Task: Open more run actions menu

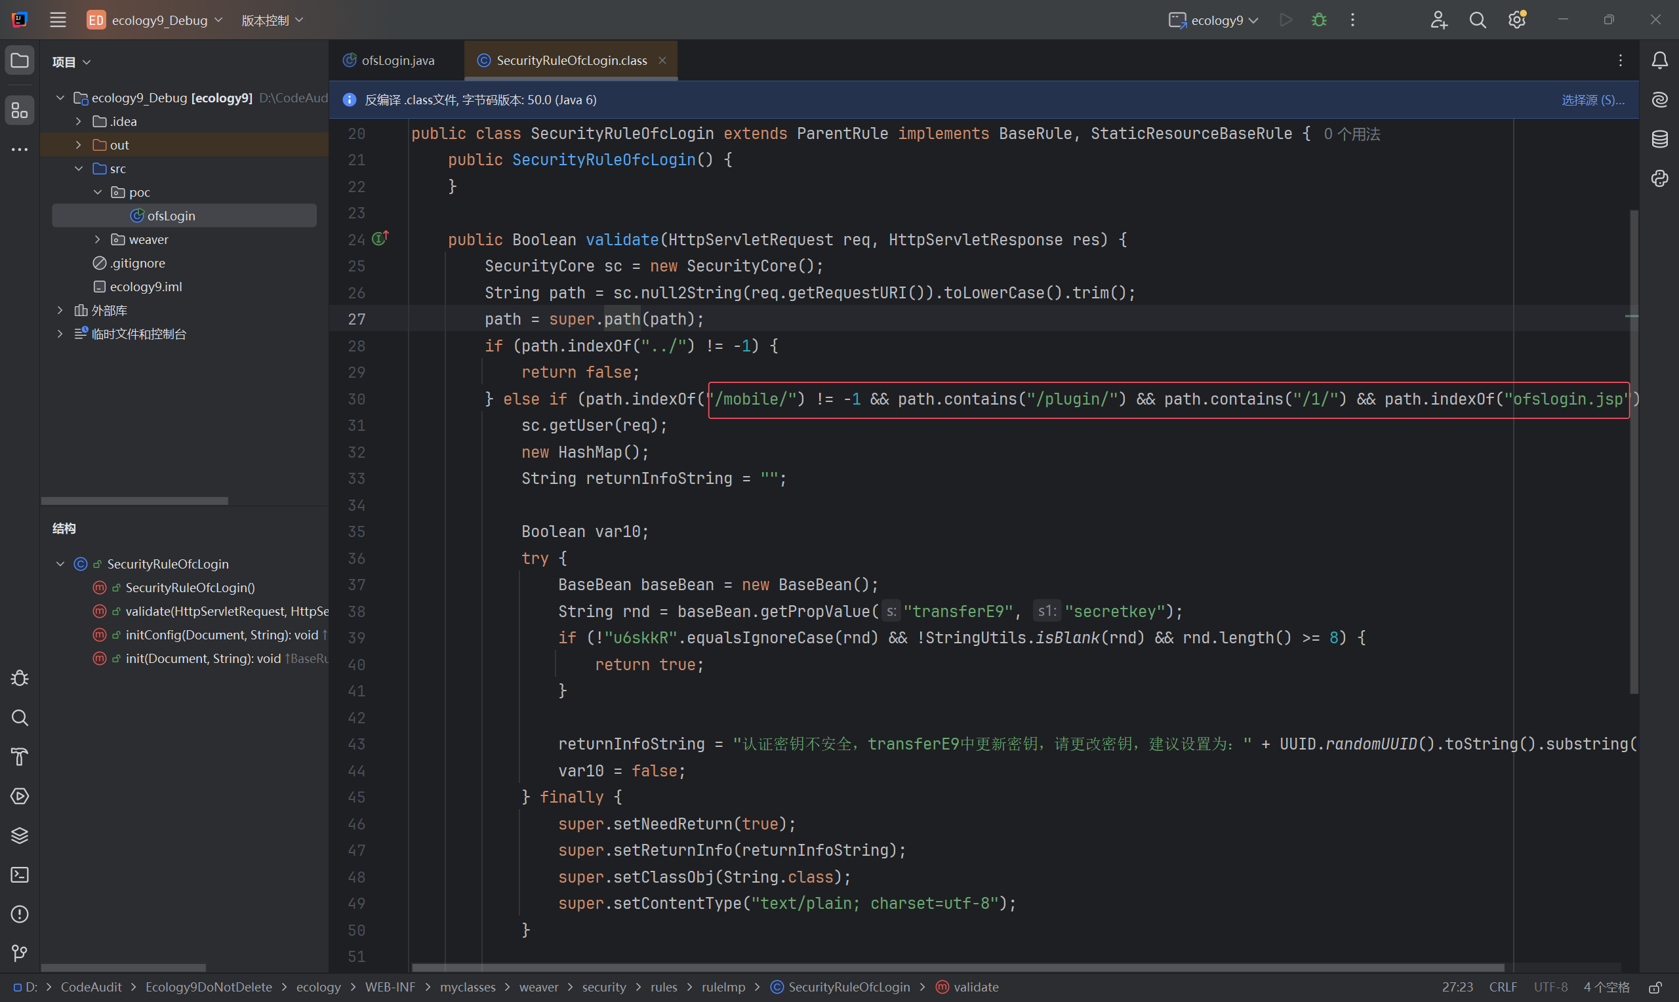Action: click(1352, 20)
